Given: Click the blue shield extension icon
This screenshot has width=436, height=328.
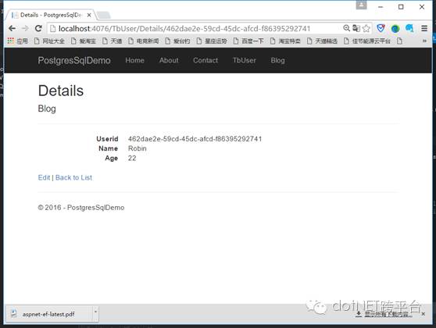Looking at the screenshot, I should coord(381,28).
